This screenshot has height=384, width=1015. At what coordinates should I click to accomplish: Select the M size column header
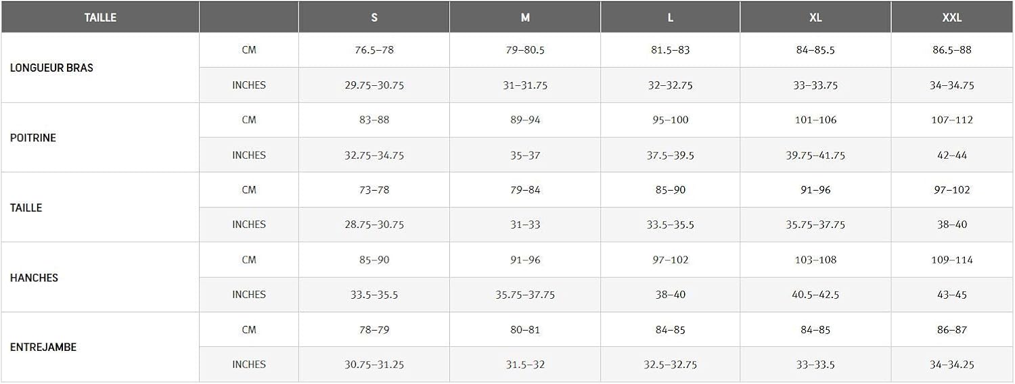pyautogui.click(x=525, y=18)
